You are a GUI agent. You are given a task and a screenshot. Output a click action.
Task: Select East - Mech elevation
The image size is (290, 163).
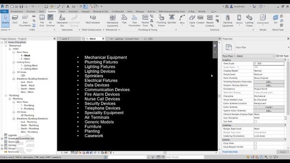click(27, 82)
